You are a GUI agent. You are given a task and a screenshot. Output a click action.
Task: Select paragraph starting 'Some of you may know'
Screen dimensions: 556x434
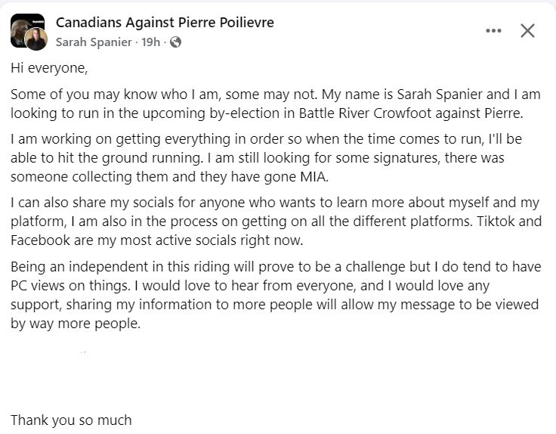276,104
